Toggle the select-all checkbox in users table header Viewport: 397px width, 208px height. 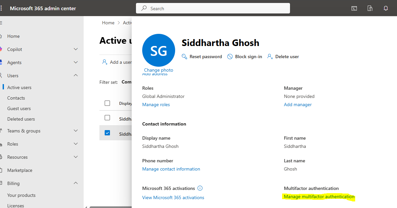[x=107, y=103]
